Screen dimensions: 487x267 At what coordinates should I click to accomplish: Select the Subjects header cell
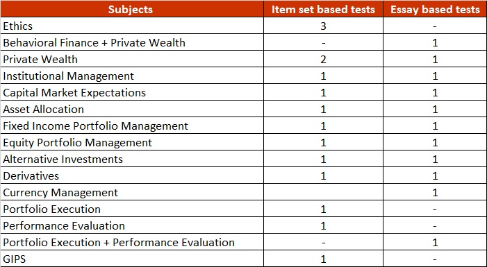click(132, 9)
